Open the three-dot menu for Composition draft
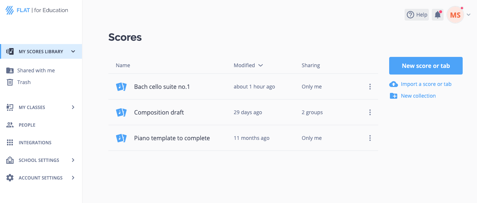Screen dimensions: 477x203 click(370, 112)
